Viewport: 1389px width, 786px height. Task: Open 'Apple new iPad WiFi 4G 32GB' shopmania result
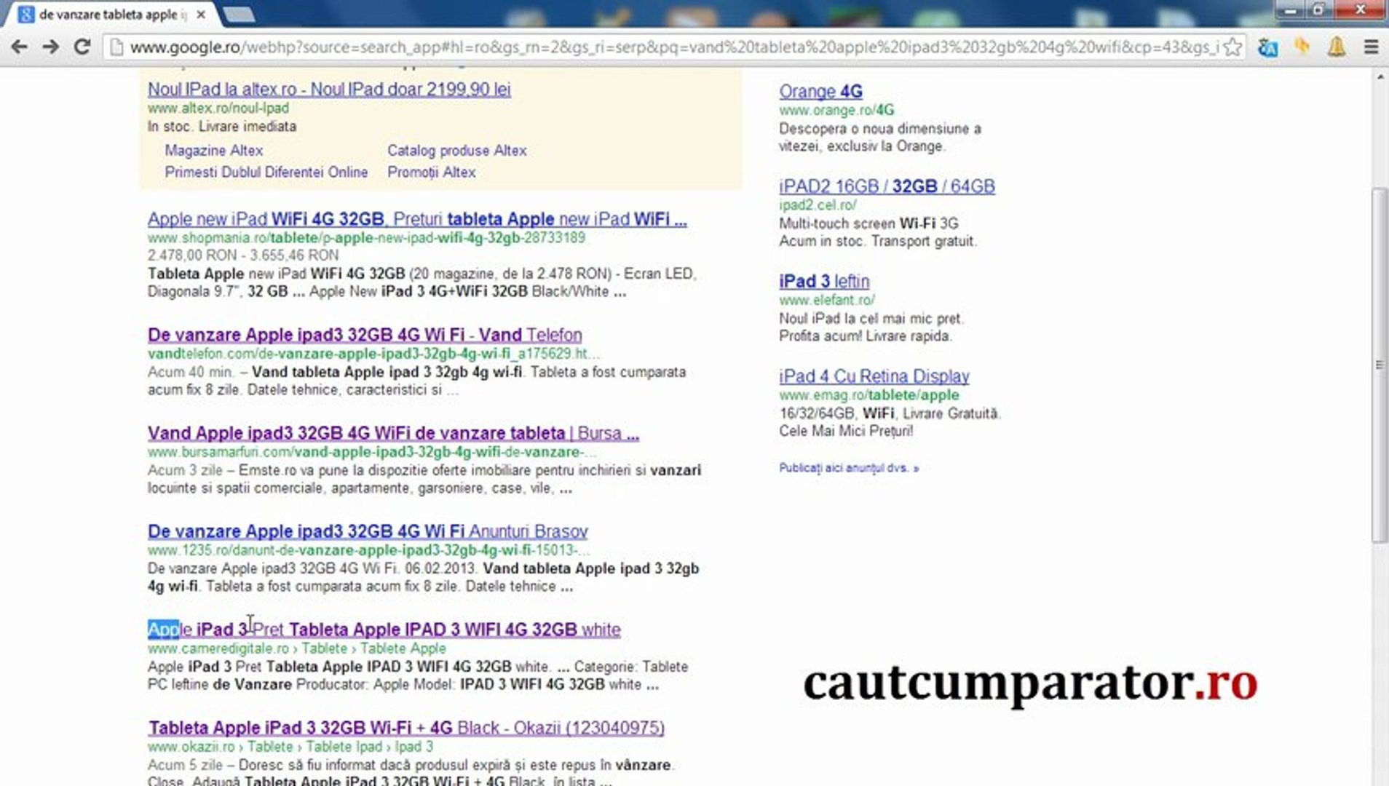[x=417, y=219]
